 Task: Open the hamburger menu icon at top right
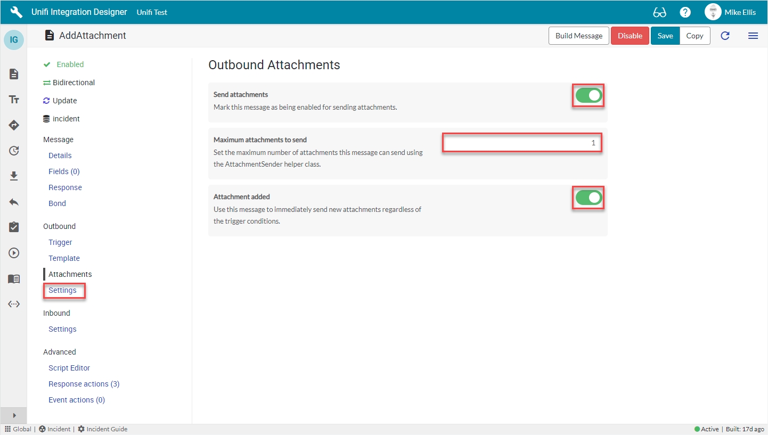coord(753,36)
